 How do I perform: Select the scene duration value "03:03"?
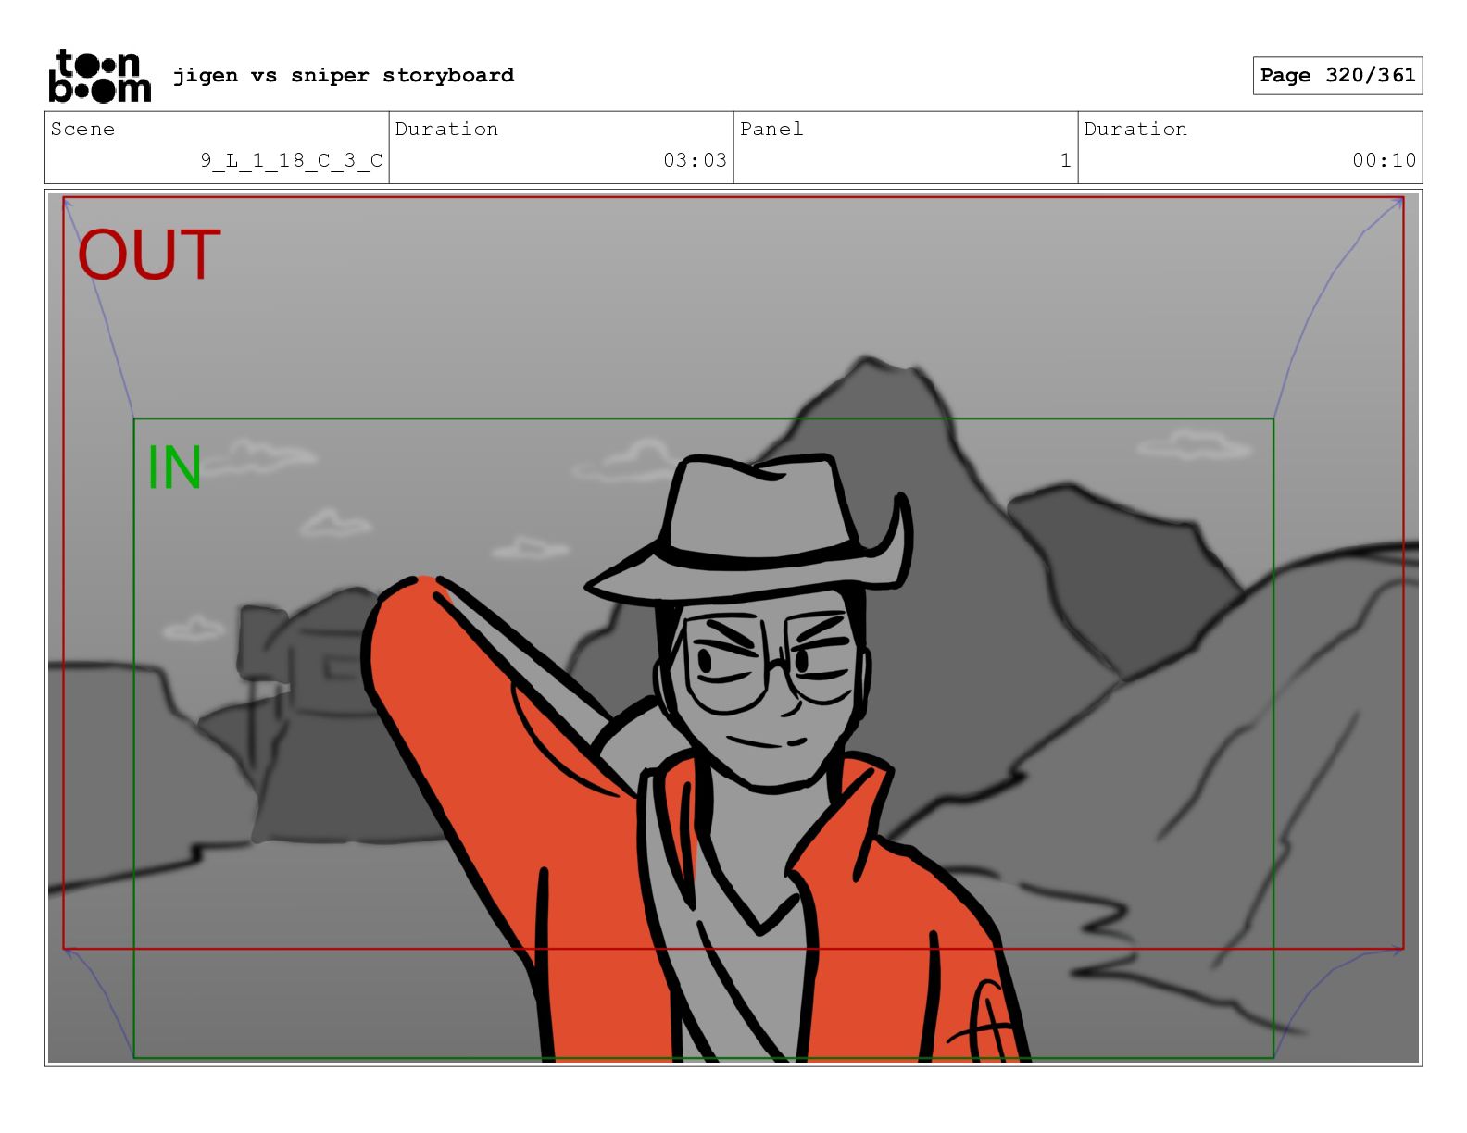pos(695,160)
